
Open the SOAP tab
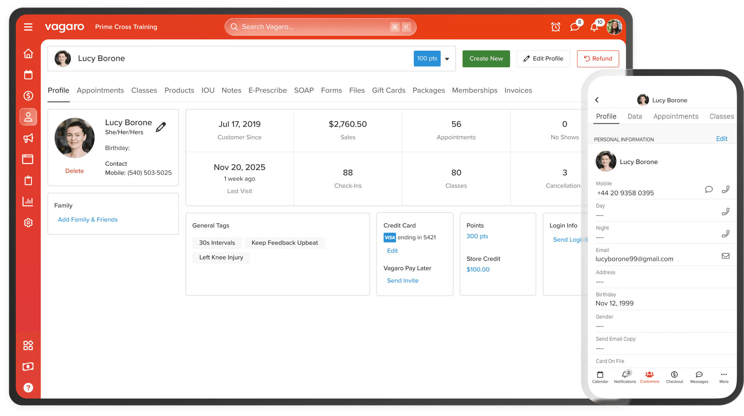304,90
